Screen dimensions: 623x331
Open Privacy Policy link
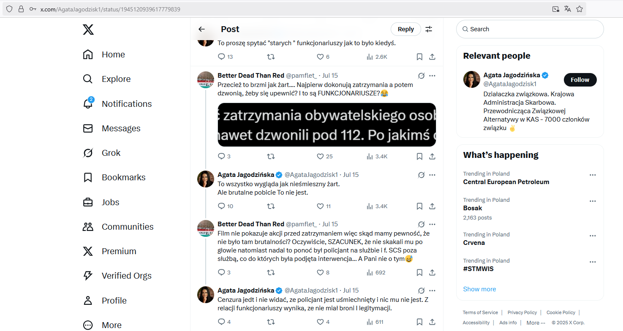pos(522,312)
